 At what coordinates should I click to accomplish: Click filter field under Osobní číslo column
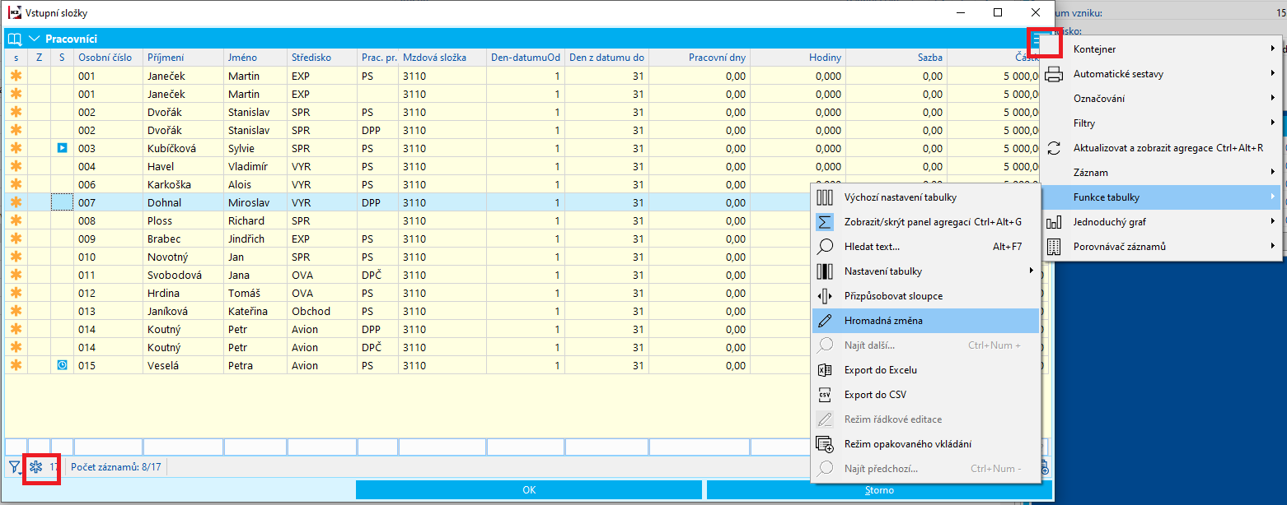pos(108,447)
